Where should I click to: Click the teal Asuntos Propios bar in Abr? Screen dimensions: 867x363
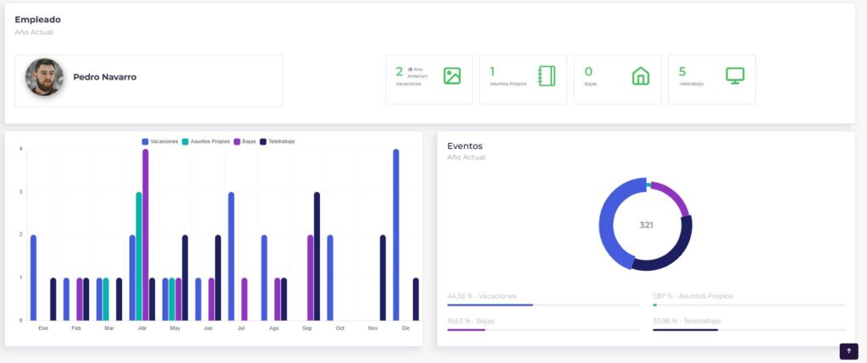(139, 256)
